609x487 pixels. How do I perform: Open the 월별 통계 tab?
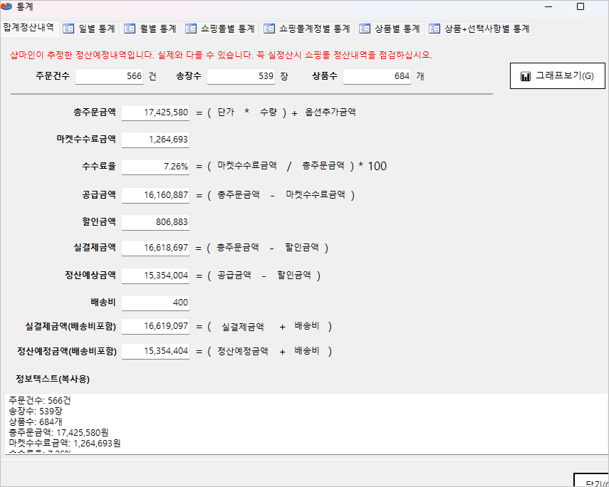pyautogui.click(x=151, y=28)
